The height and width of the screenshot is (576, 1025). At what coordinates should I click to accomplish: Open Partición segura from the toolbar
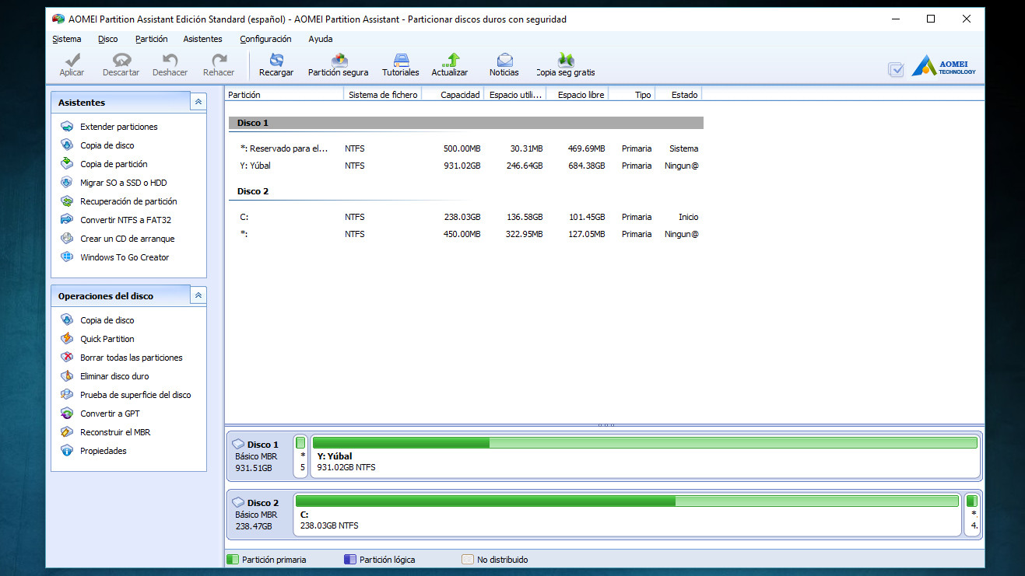pos(338,61)
